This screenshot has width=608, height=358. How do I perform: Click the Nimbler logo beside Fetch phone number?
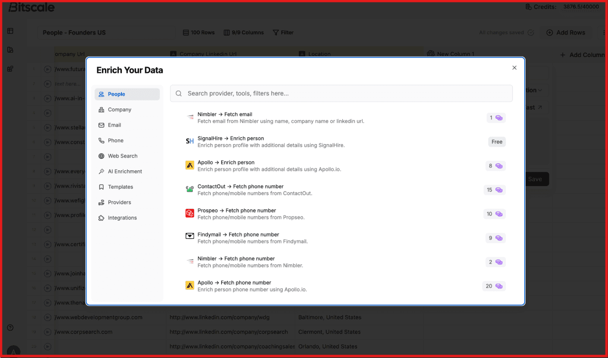[x=190, y=262]
